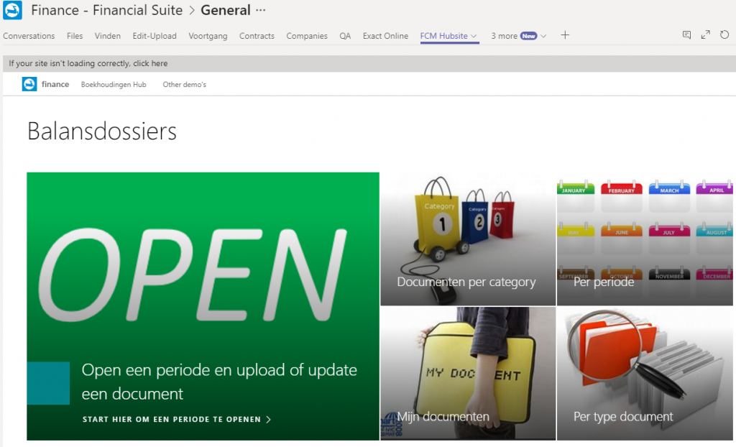Open the tab conversation chat icon
736x447 pixels.
686,34
